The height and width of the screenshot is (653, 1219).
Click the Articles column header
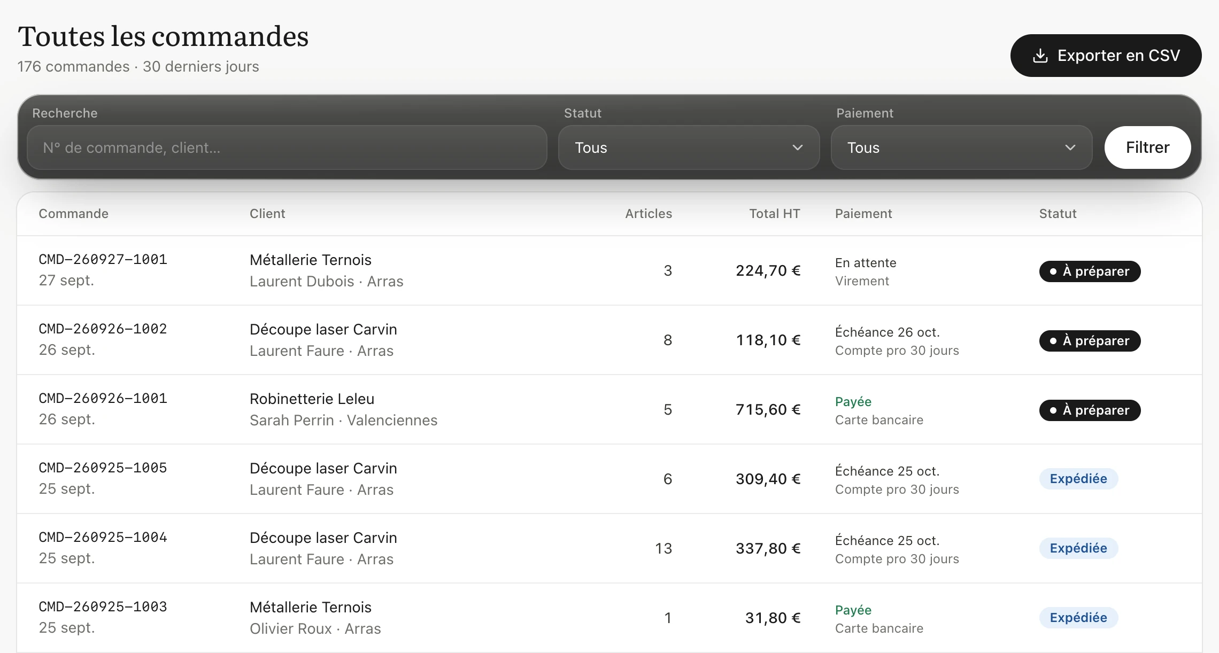pyautogui.click(x=649, y=214)
